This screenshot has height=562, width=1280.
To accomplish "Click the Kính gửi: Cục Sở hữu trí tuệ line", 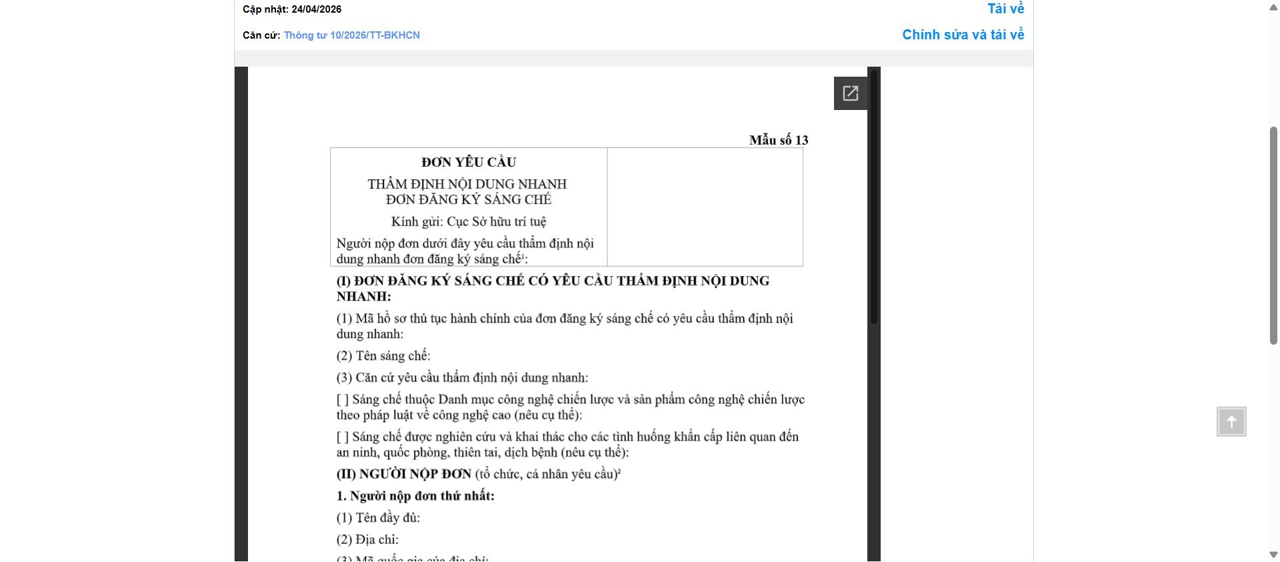I will click(469, 221).
